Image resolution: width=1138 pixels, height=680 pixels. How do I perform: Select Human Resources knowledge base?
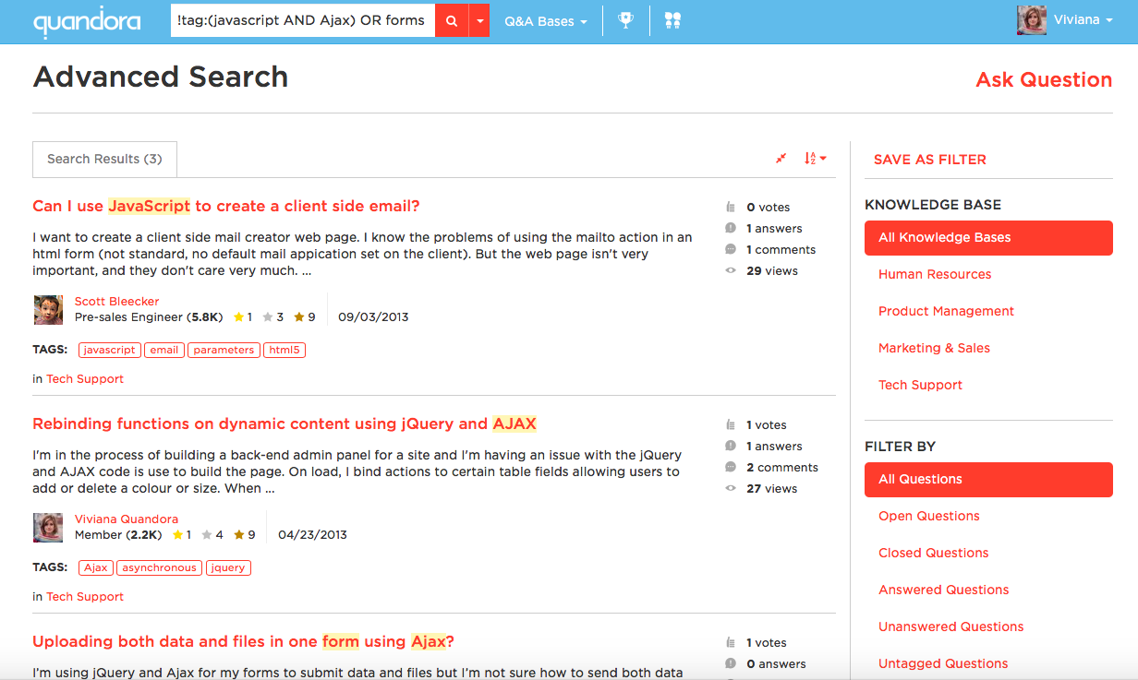[x=935, y=274]
